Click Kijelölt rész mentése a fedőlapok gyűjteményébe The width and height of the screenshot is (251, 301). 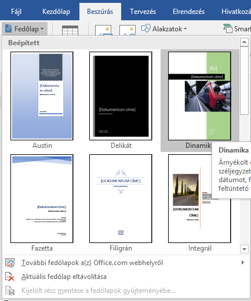pyautogui.click(x=126, y=291)
